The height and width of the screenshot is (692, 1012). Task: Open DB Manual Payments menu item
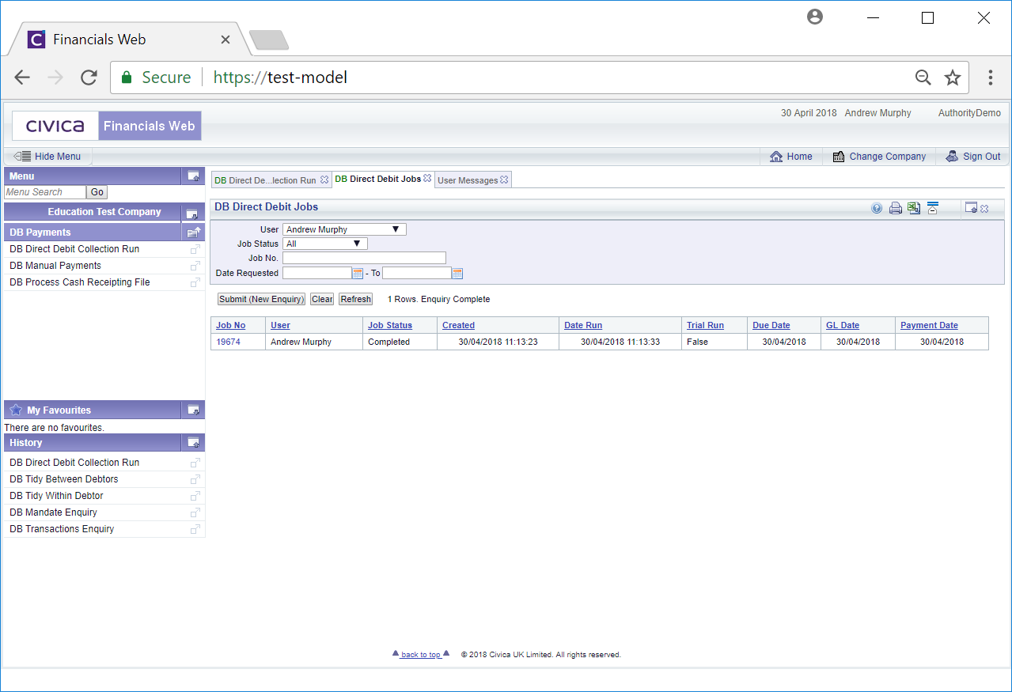click(x=55, y=266)
